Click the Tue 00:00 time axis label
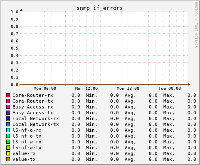200x165 pixels. tap(170, 89)
